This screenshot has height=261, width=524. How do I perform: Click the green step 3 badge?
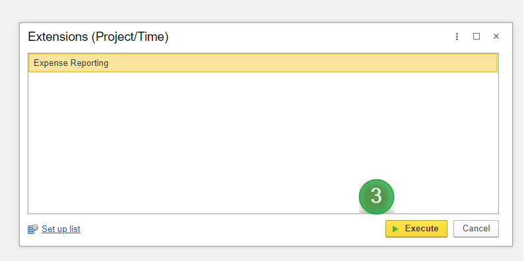[x=376, y=196]
